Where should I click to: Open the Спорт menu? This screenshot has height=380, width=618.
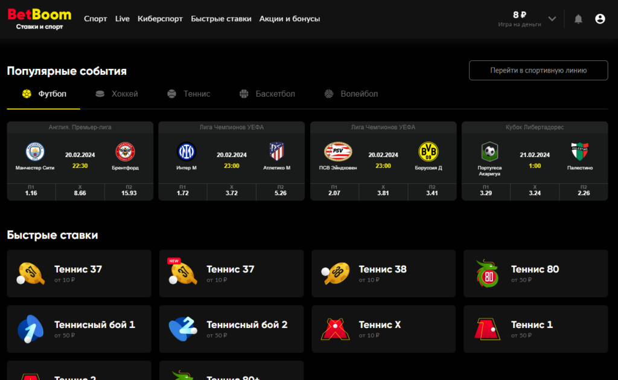coord(95,19)
